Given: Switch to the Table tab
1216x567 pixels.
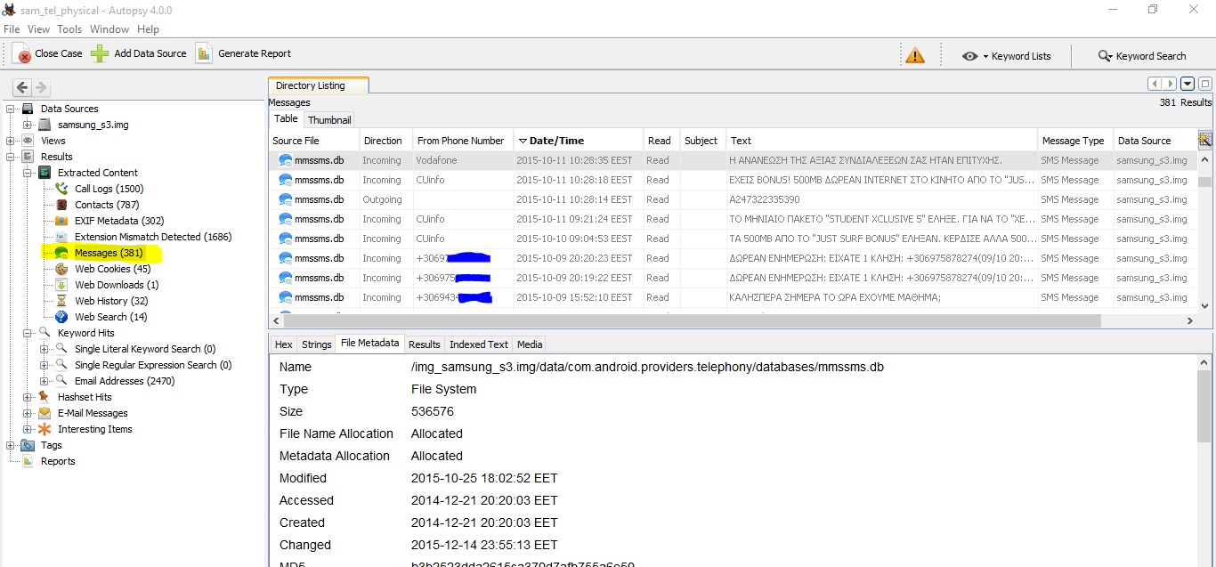Looking at the screenshot, I should (x=286, y=119).
